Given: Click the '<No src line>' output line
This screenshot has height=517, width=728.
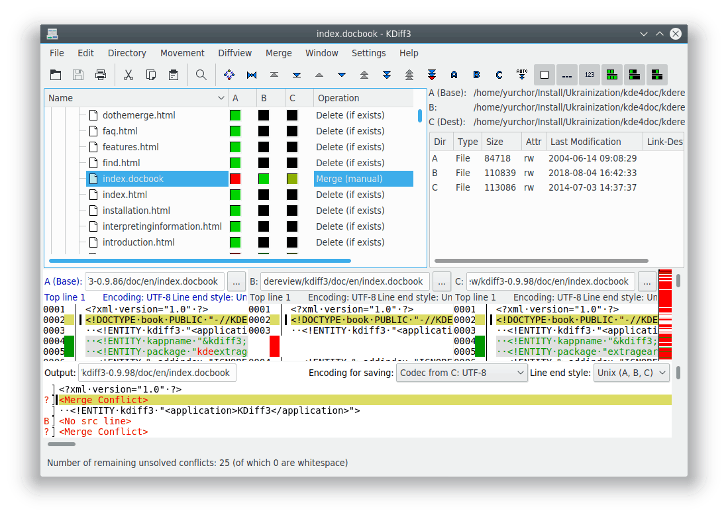Looking at the screenshot, I should (x=95, y=422).
